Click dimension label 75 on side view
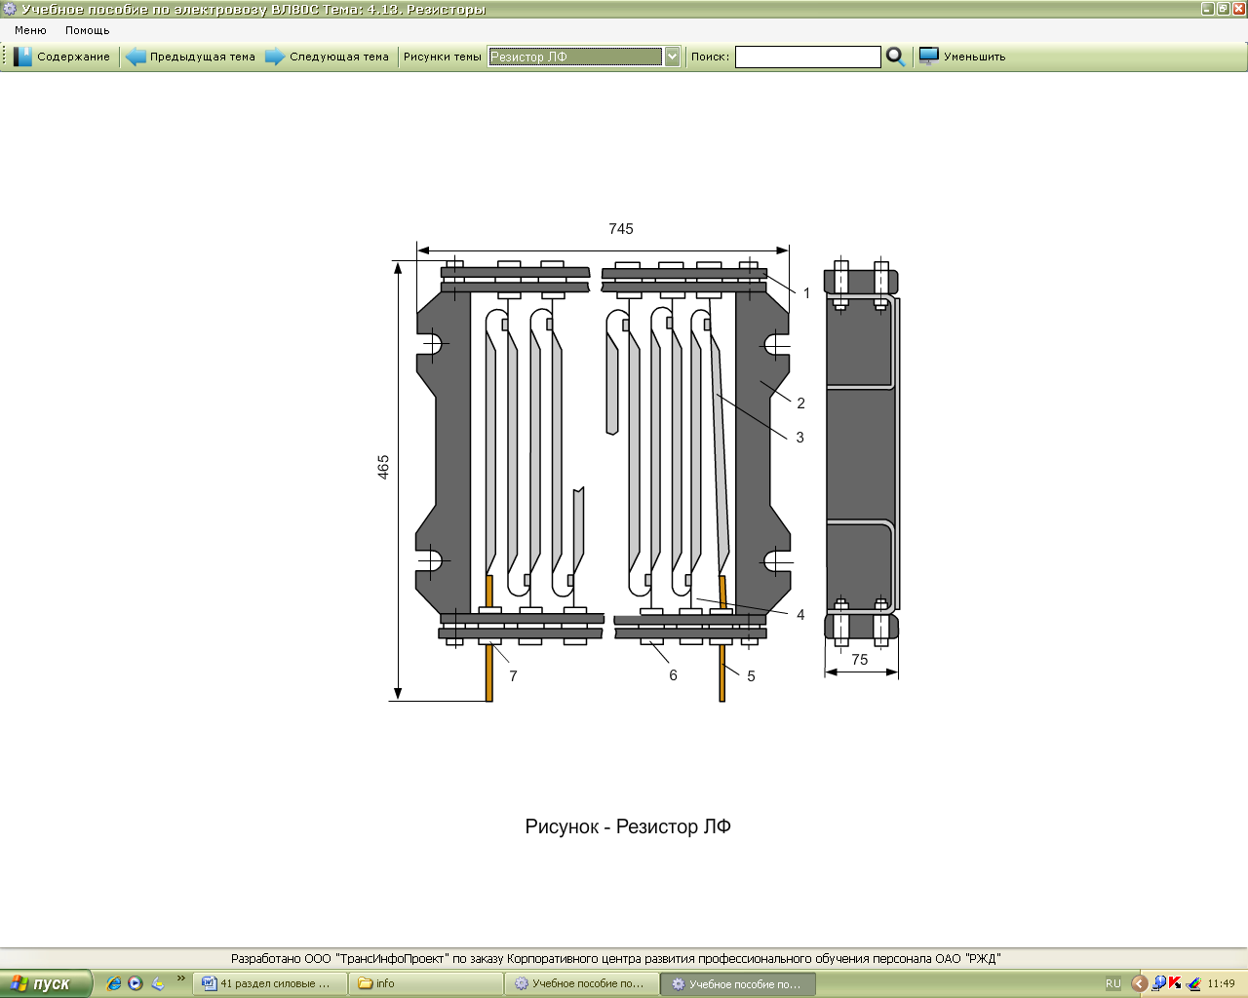 pos(860,660)
